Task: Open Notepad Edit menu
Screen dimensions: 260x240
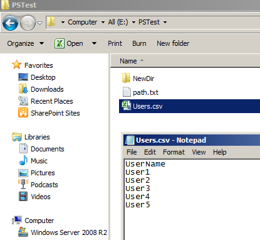Action: click(x=150, y=152)
